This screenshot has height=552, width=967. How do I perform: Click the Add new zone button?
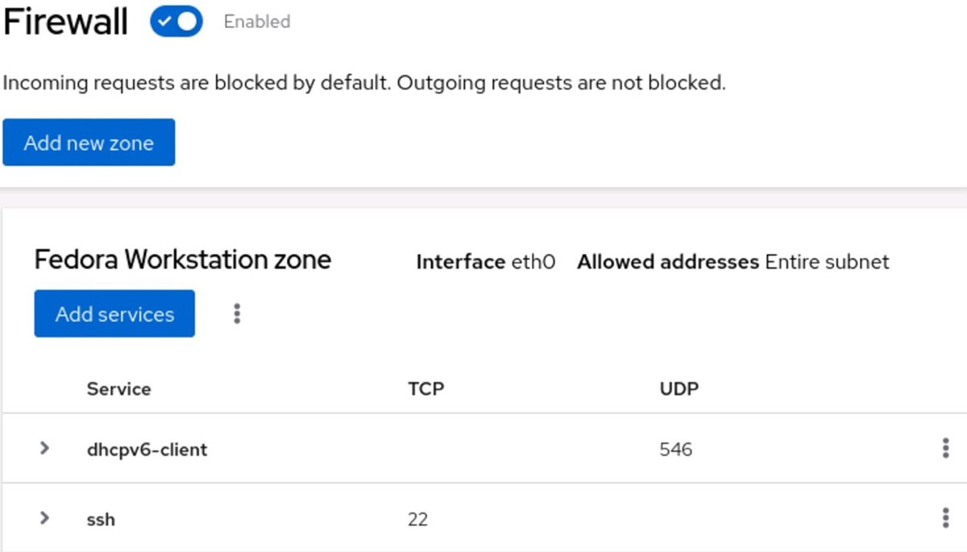click(89, 143)
